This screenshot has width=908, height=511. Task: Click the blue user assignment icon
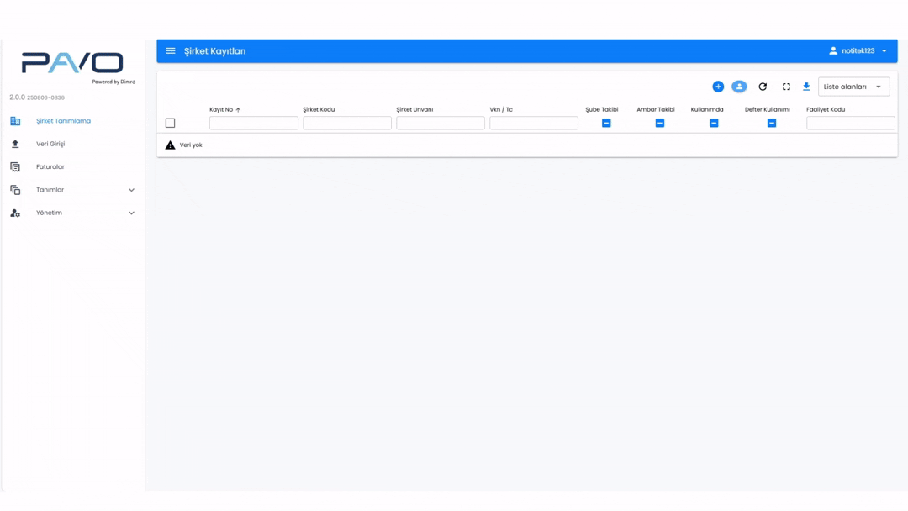[x=739, y=87]
